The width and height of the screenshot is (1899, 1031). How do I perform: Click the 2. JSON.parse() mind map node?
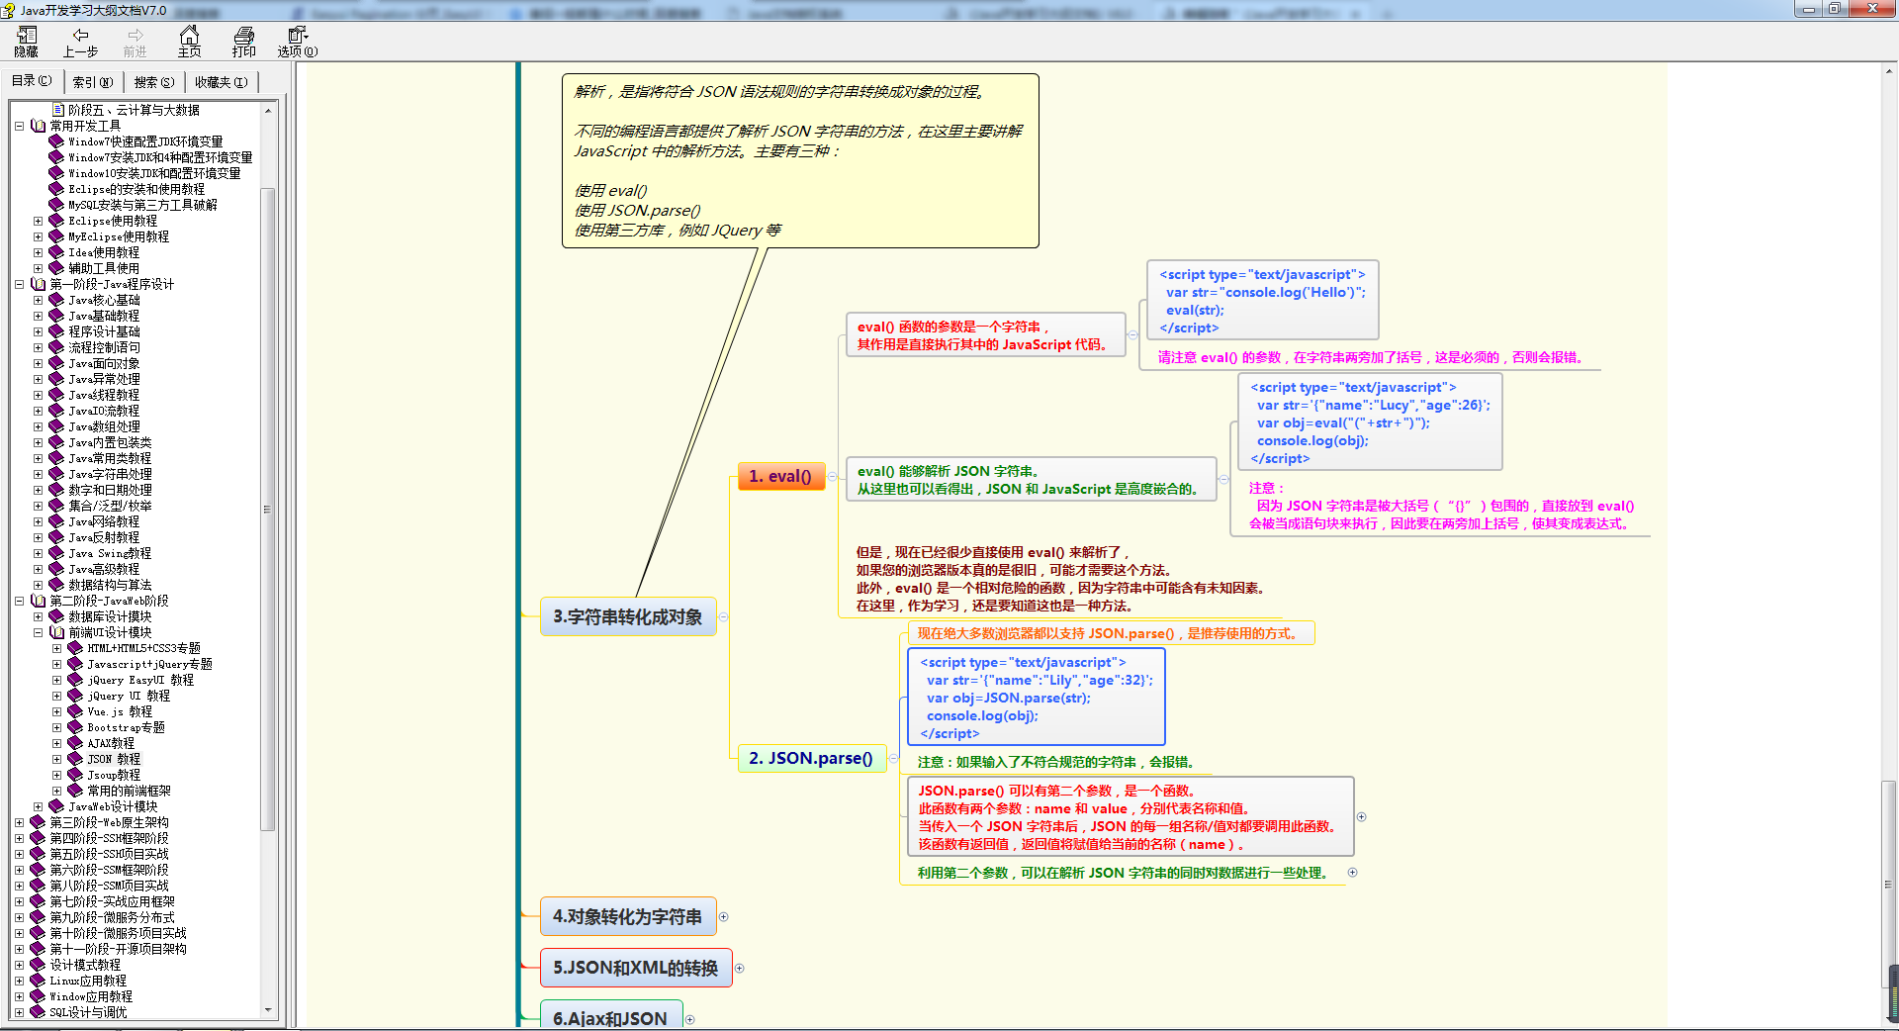tap(811, 759)
